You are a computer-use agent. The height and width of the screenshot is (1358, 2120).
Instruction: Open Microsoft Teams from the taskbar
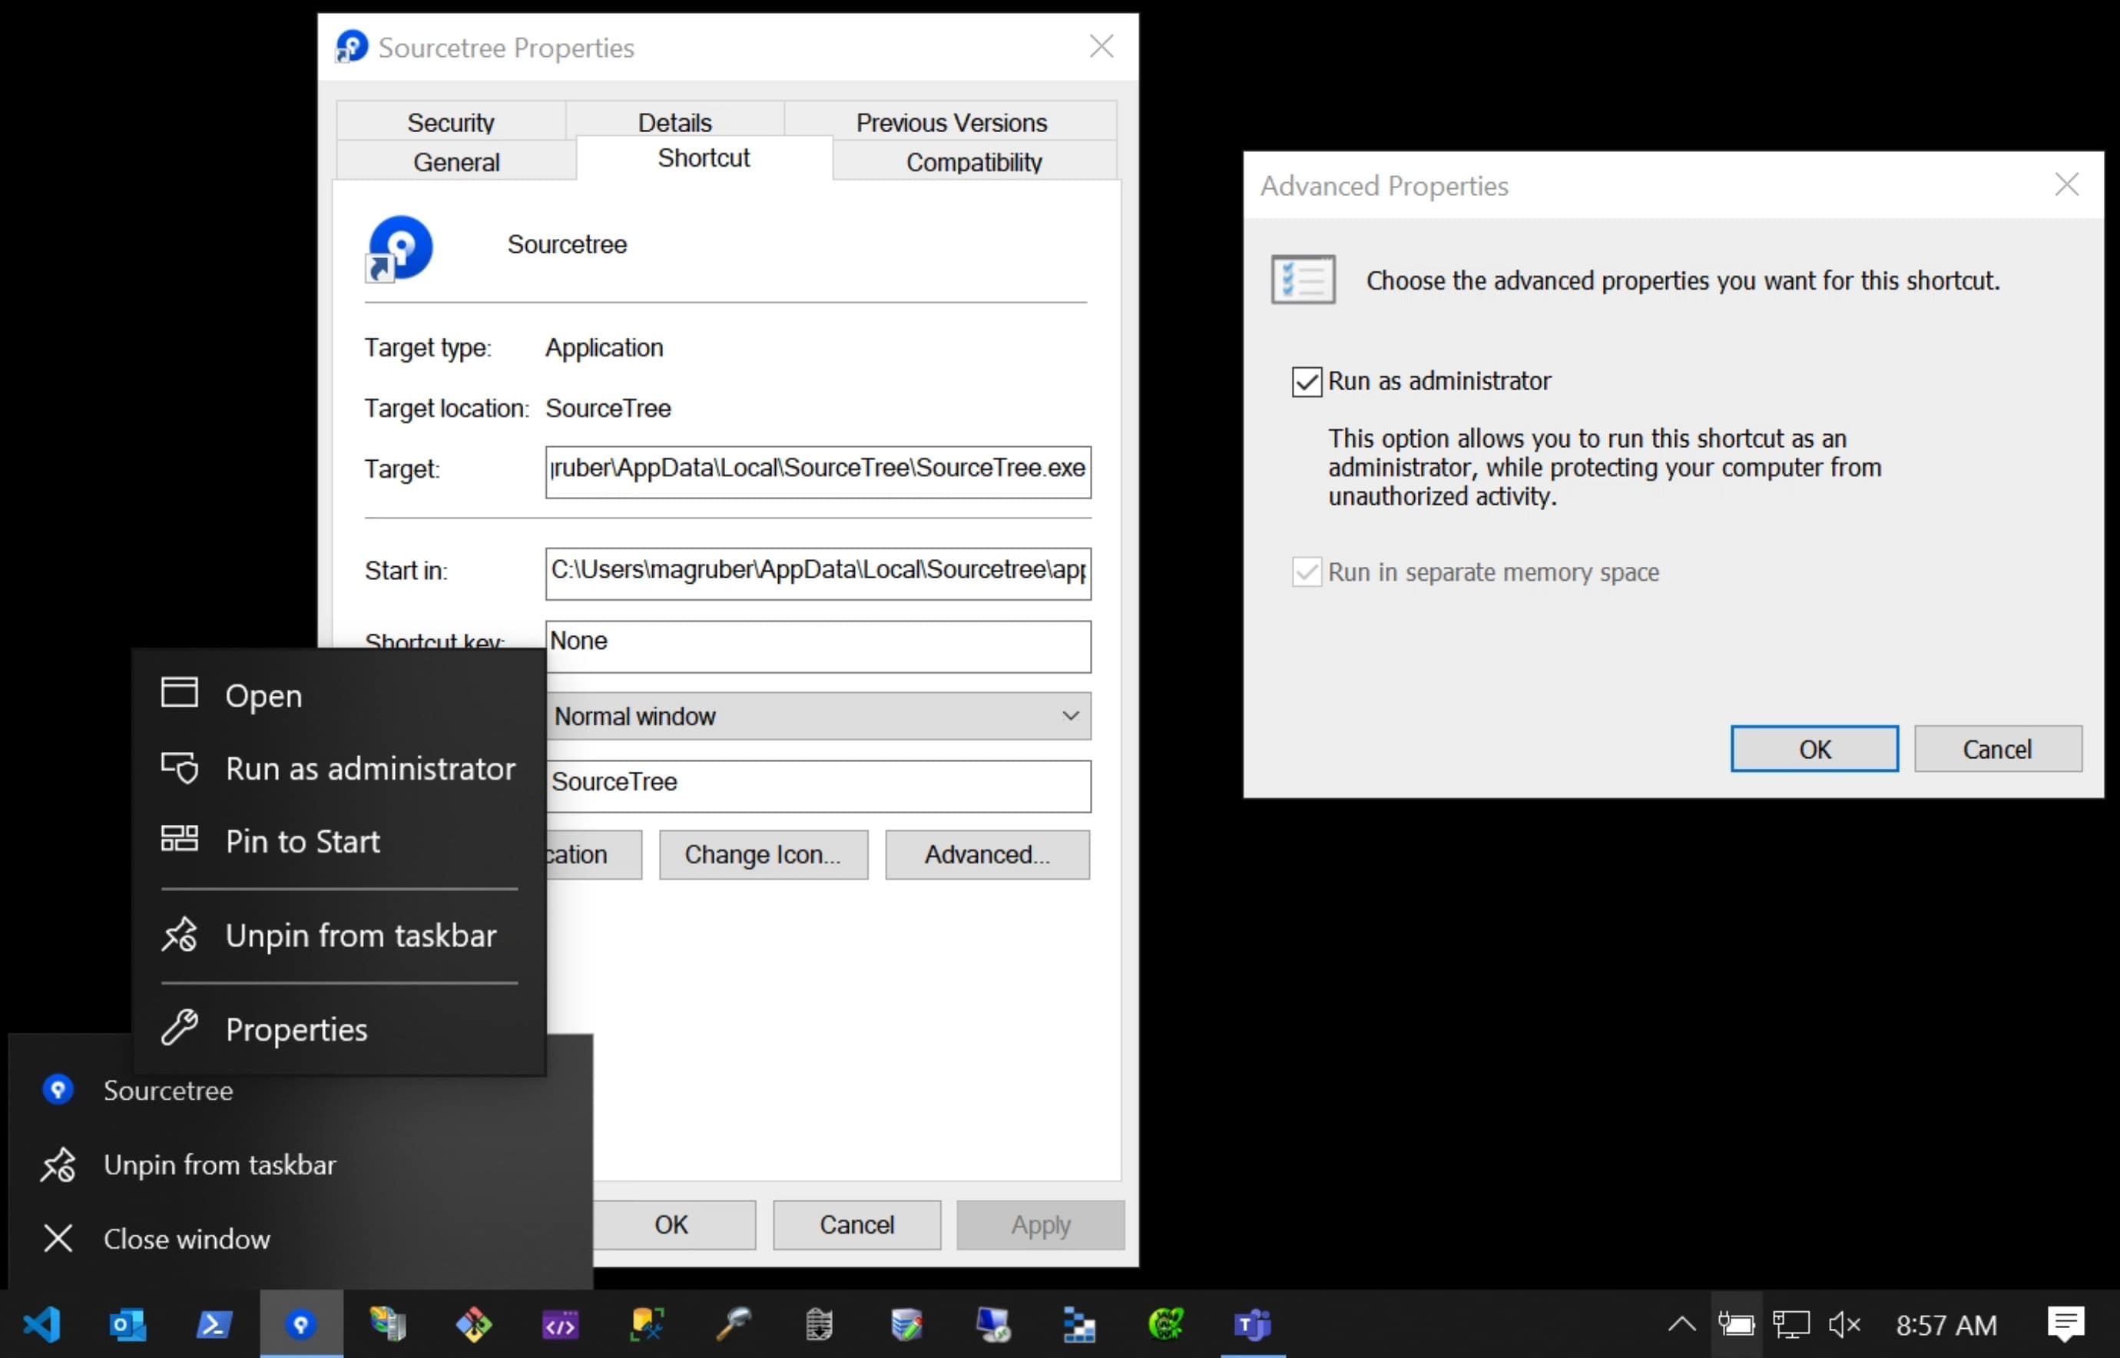point(1252,1323)
